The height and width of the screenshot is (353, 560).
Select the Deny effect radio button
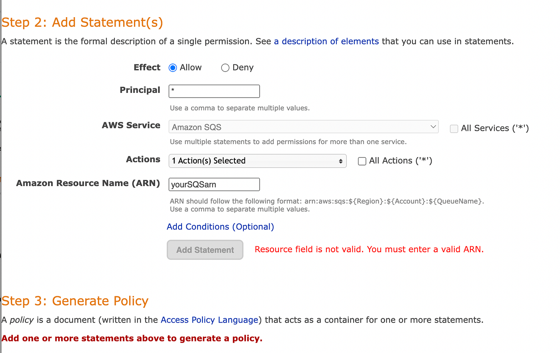point(225,68)
